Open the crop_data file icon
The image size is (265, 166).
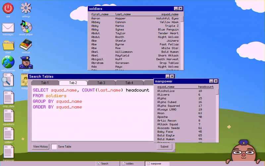tap(9, 98)
